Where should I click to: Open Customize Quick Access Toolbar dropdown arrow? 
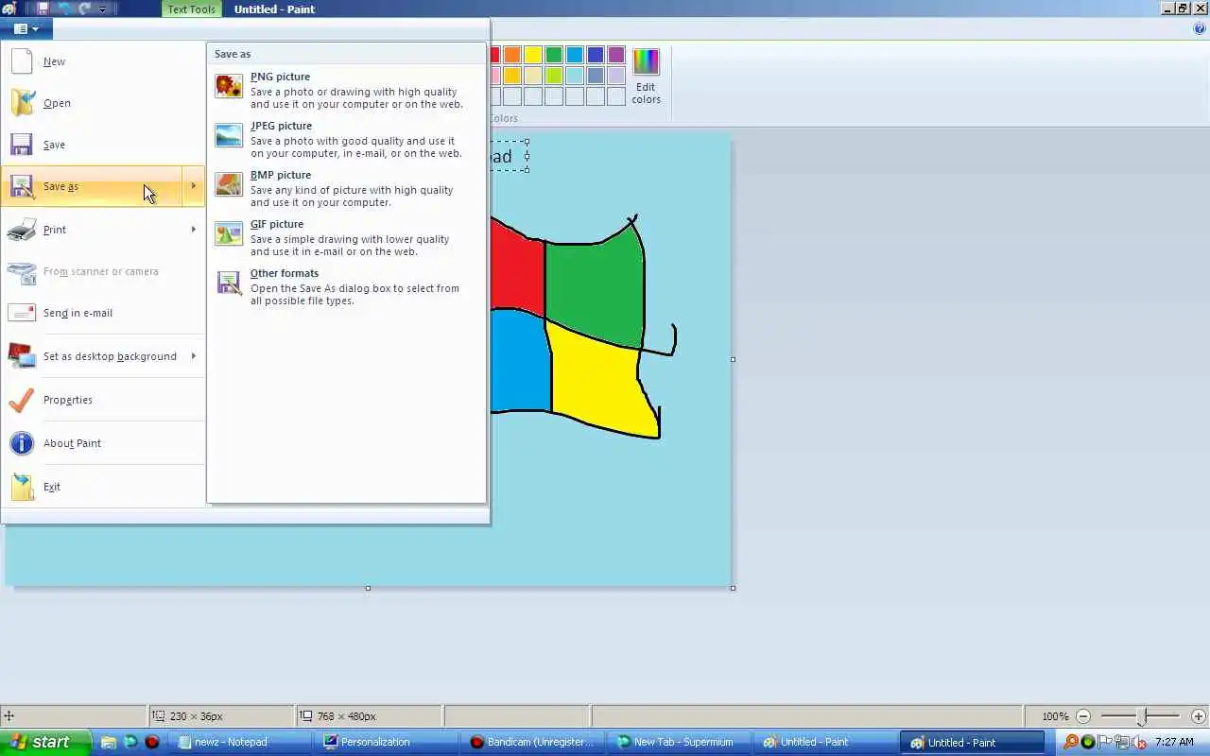tap(102, 9)
